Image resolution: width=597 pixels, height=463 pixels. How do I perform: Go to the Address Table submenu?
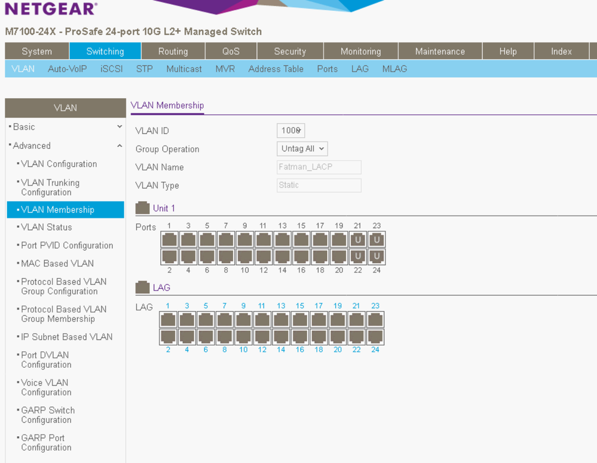coord(276,69)
